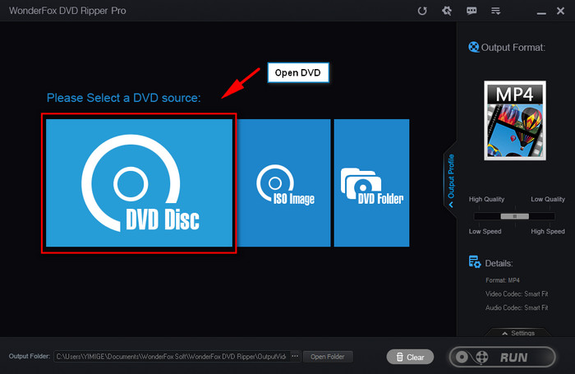Click the 'Video Codec: Smart Fit' text
This screenshot has width=575, height=374.
[517, 293]
